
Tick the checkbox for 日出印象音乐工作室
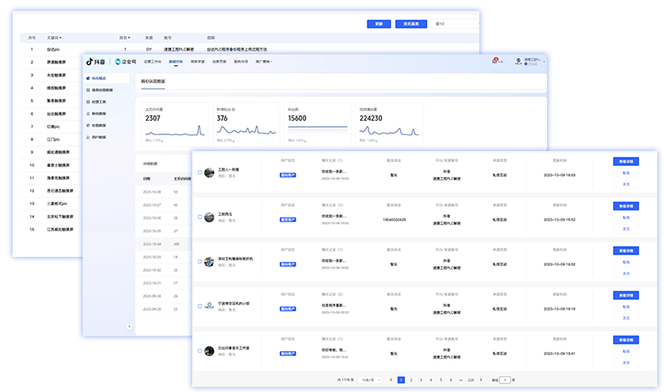[x=200, y=351]
